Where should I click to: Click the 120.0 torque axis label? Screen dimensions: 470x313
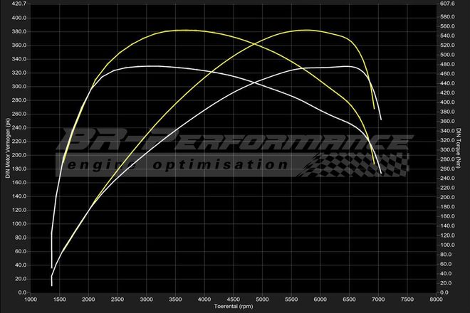click(x=447, y=235)
